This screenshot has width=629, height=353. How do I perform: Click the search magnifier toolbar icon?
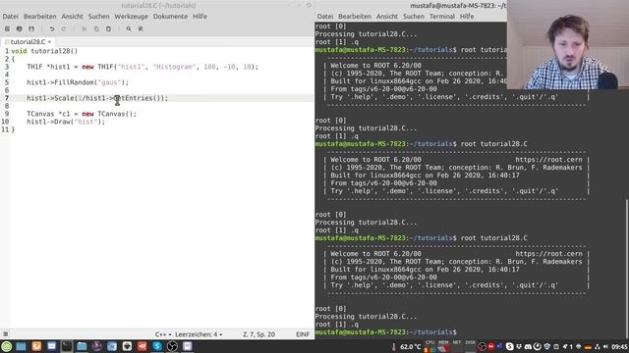click(129, 28)
